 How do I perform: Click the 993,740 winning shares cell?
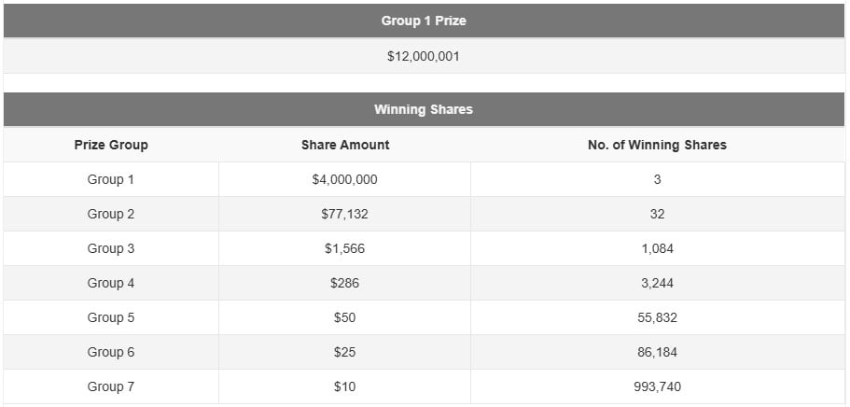[x=657, y=386]
